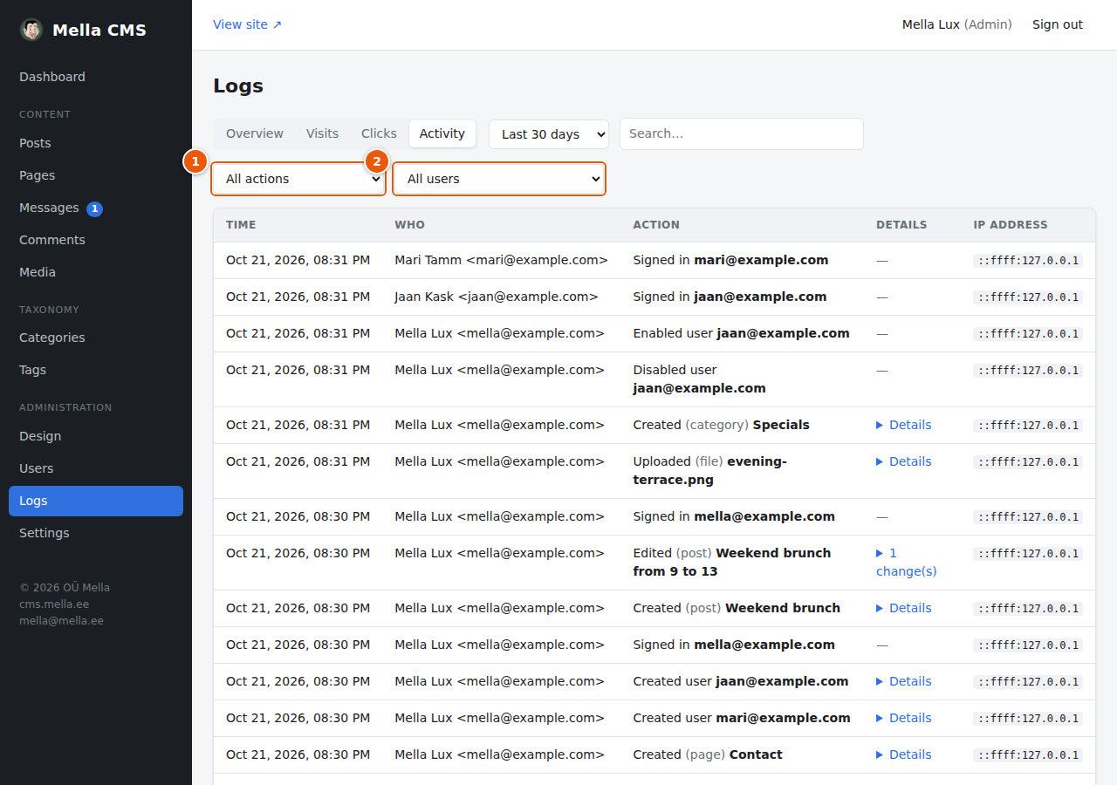
Task: Open the Messages unread badge
Action: 94,208
